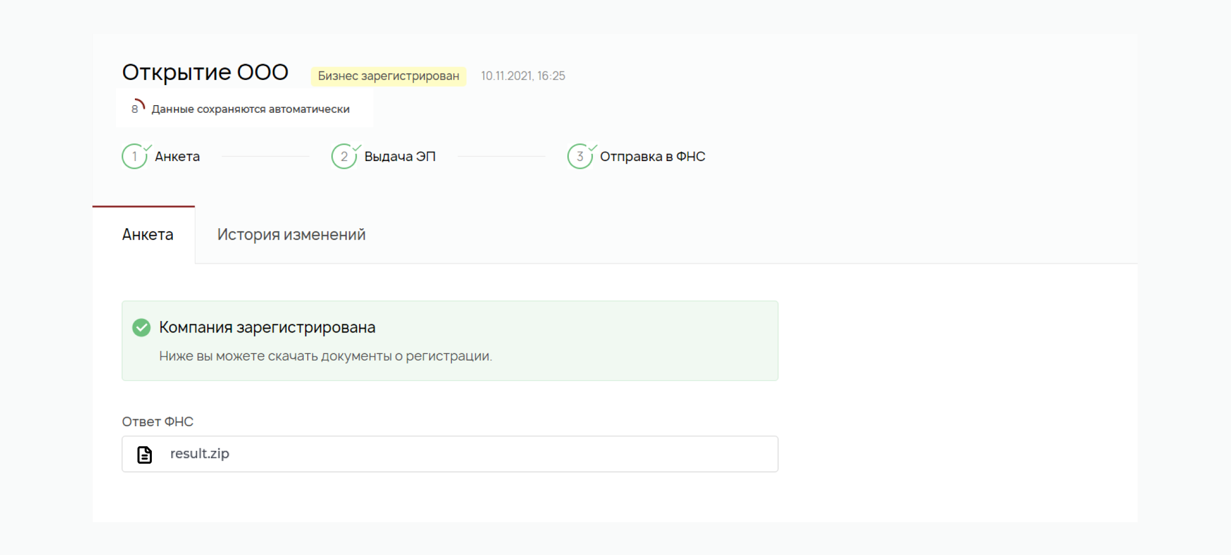Download the result.zip file
1231x555 pixels.
(x=200, y=454)
